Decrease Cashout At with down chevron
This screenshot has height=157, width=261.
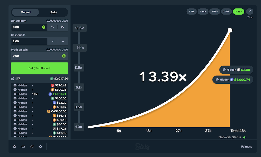click(53, 41)
